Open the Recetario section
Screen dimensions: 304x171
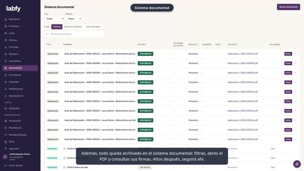[x=14, y=54]
